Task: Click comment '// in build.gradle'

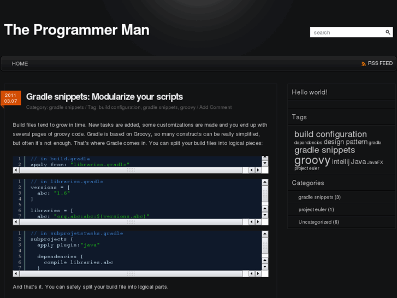Action: [60, 159]
